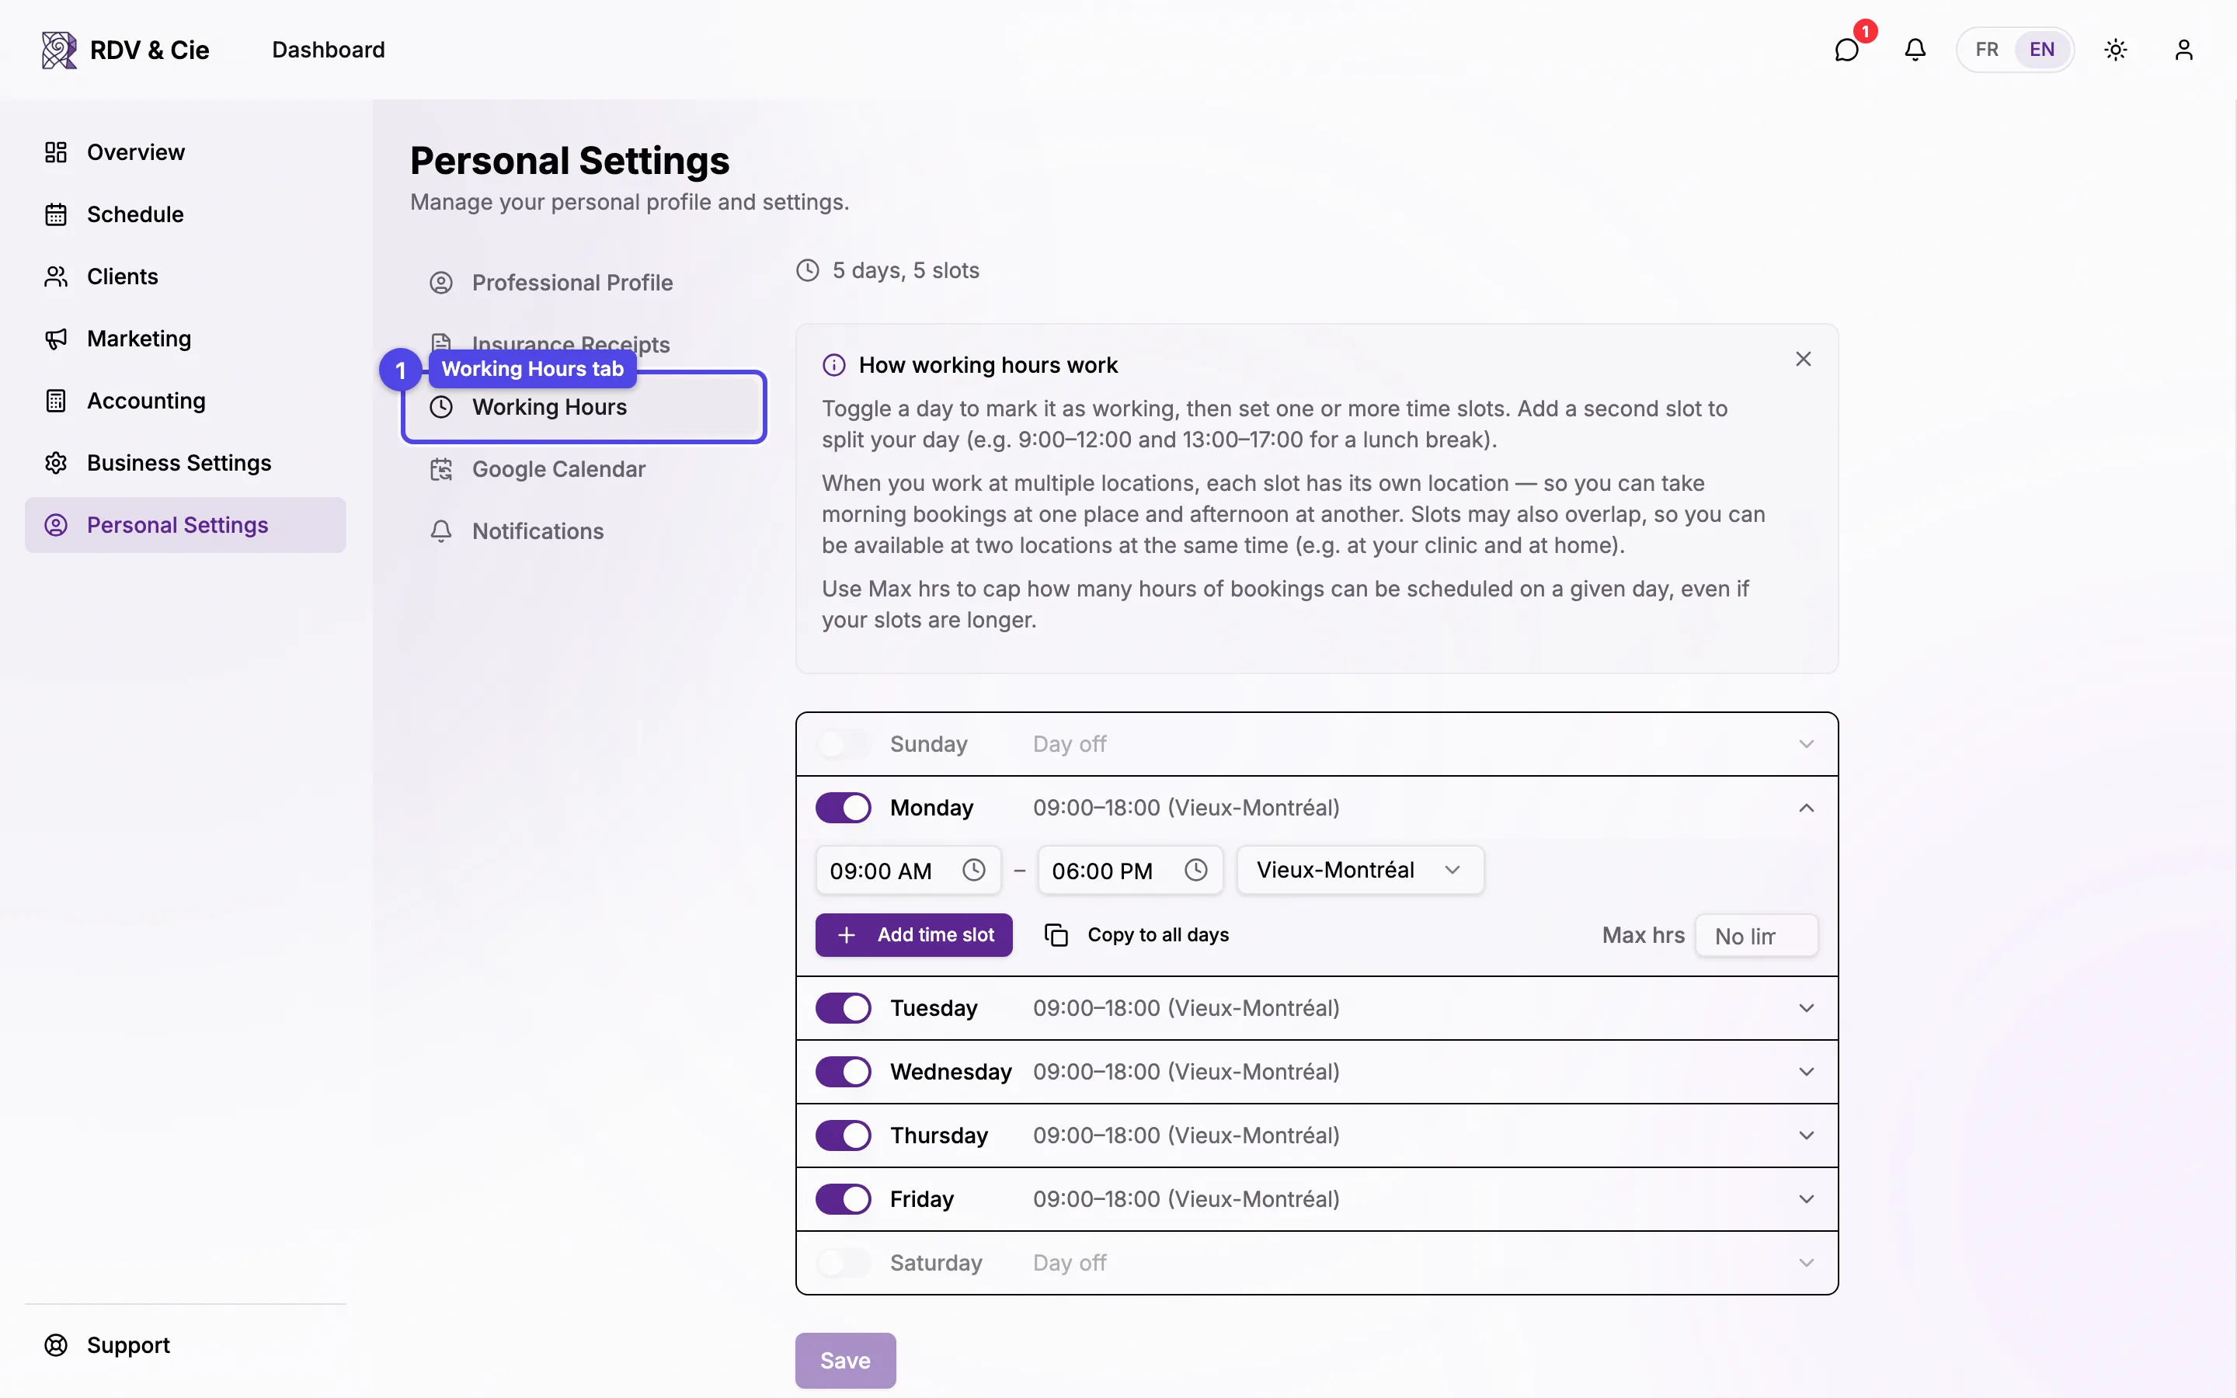The width and height of the screenshot is (2237, 1398).
Task: Expand the Wednesday row chevron
Action: click(x=1806, y=1072)
